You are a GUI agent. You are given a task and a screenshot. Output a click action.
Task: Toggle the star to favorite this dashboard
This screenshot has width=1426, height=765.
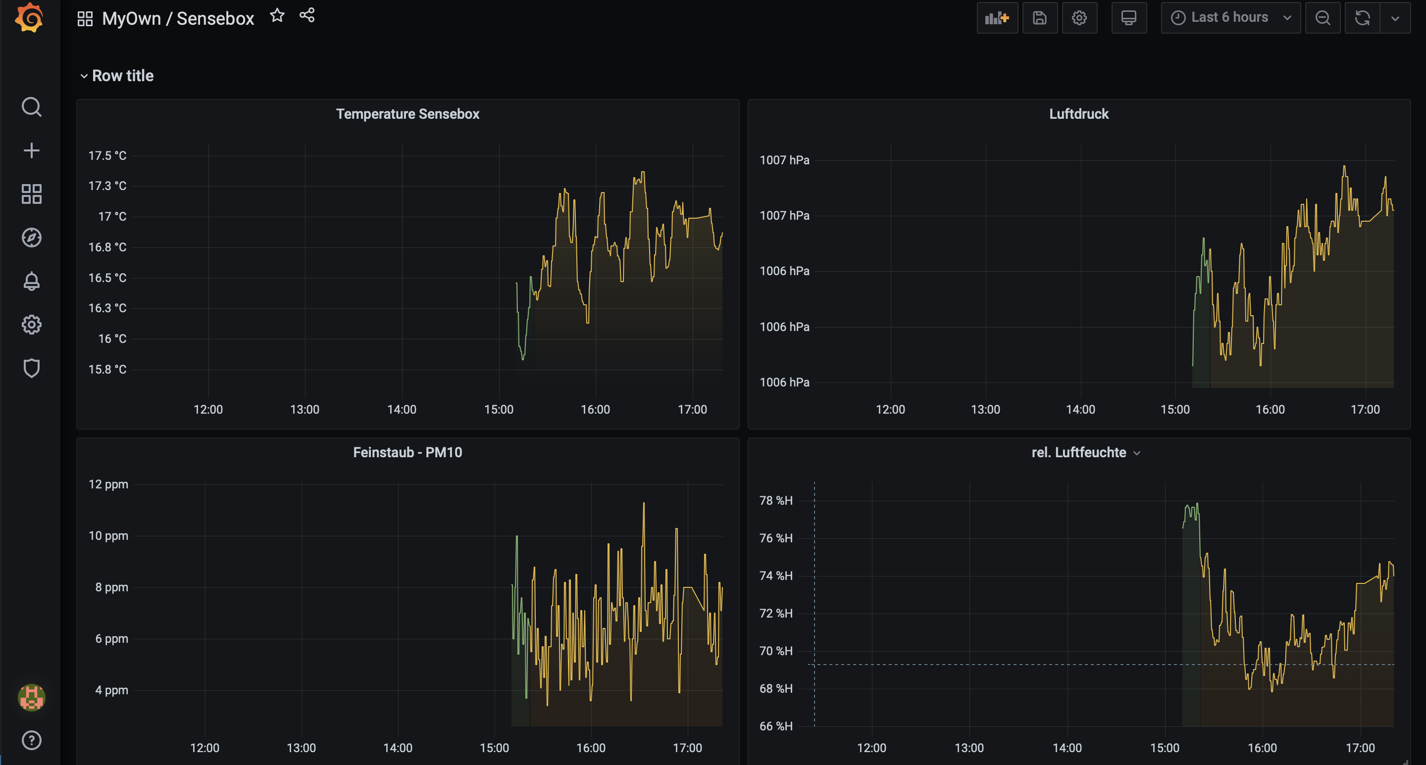tap(277, 15)
